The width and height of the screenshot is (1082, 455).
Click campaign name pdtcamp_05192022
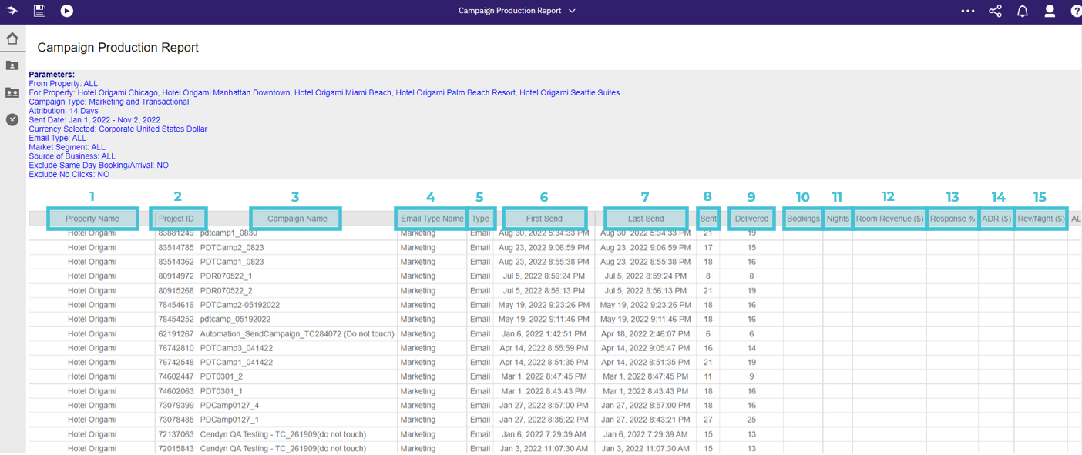[x=236, y=319]
